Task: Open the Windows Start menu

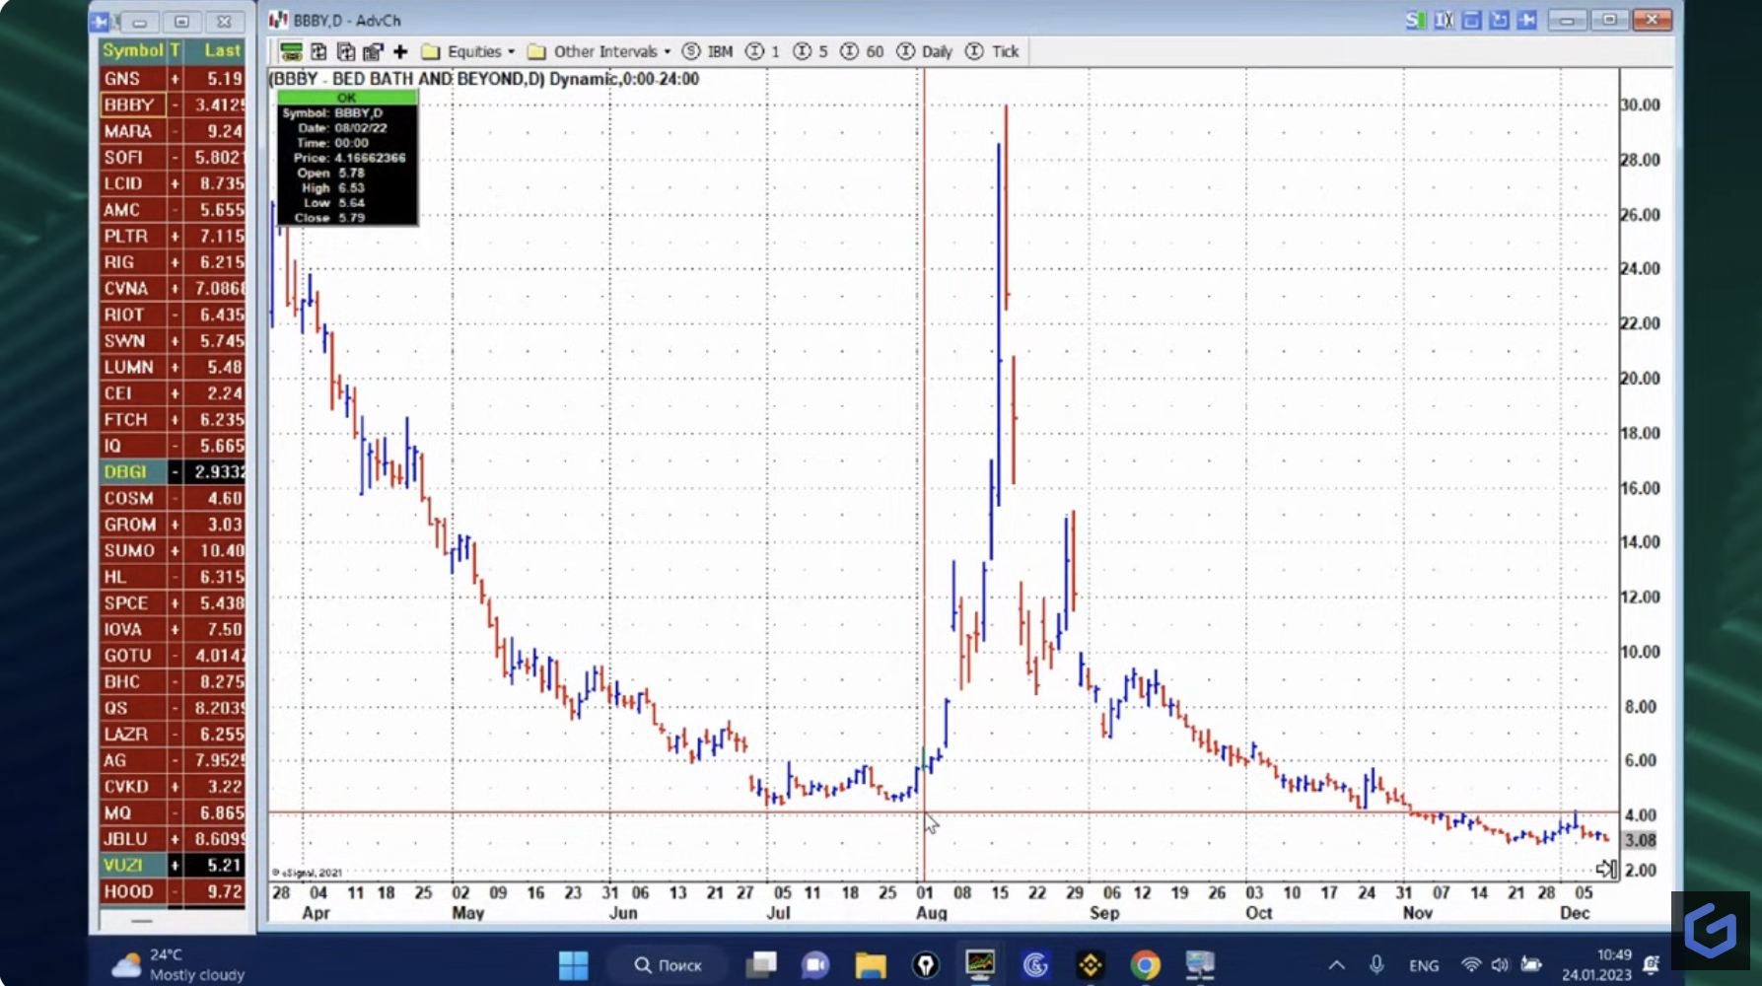Action: [573, 964]
